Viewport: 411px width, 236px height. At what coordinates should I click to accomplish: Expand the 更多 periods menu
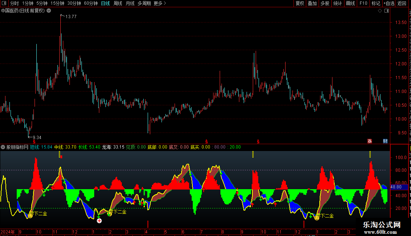point(160,3)
